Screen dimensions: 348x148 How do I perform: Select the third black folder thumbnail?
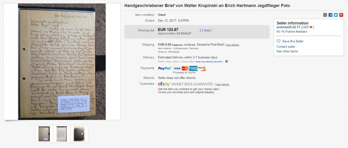[79, 134]
